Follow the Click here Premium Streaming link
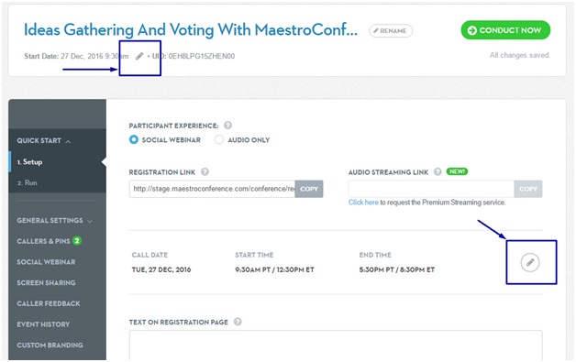 363,203
